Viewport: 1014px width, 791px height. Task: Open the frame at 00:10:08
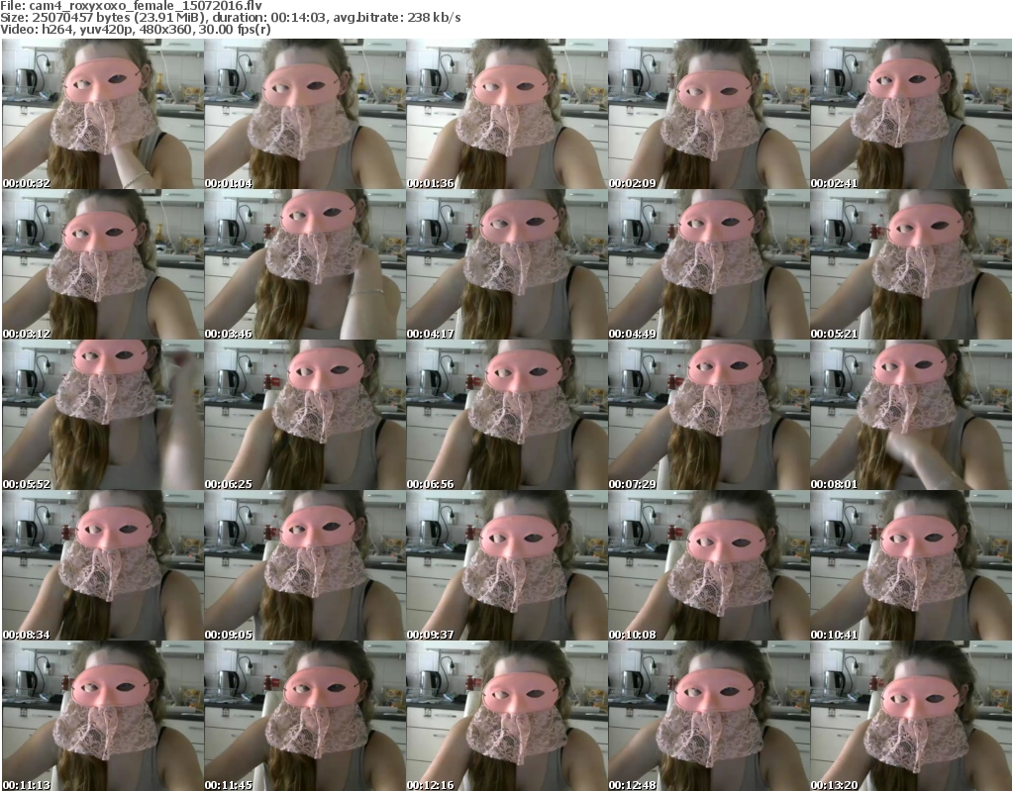pyautogui.click(x=709, y=566)
